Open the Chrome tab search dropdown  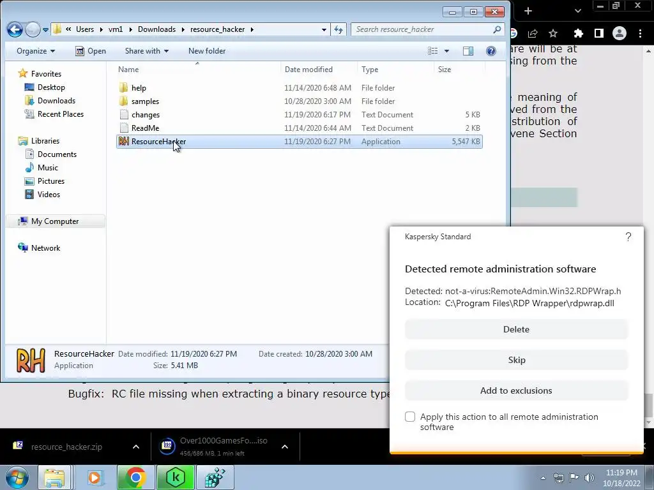coord(577,11)
